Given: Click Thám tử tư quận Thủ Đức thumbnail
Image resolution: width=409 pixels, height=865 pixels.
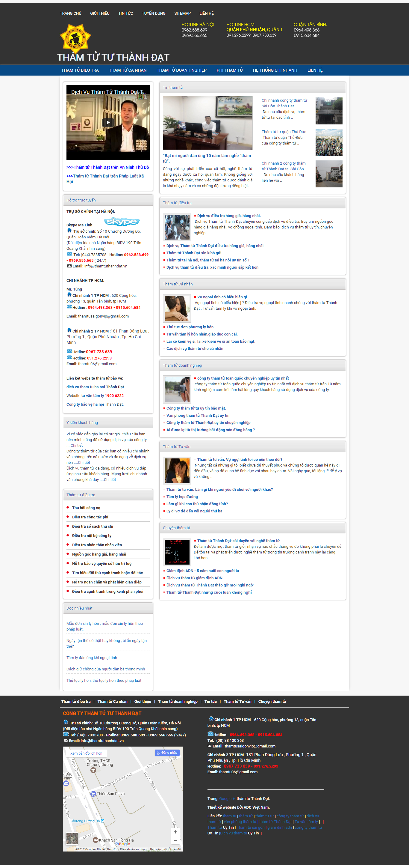Looking at the screenshot, I should click(328, 142).
